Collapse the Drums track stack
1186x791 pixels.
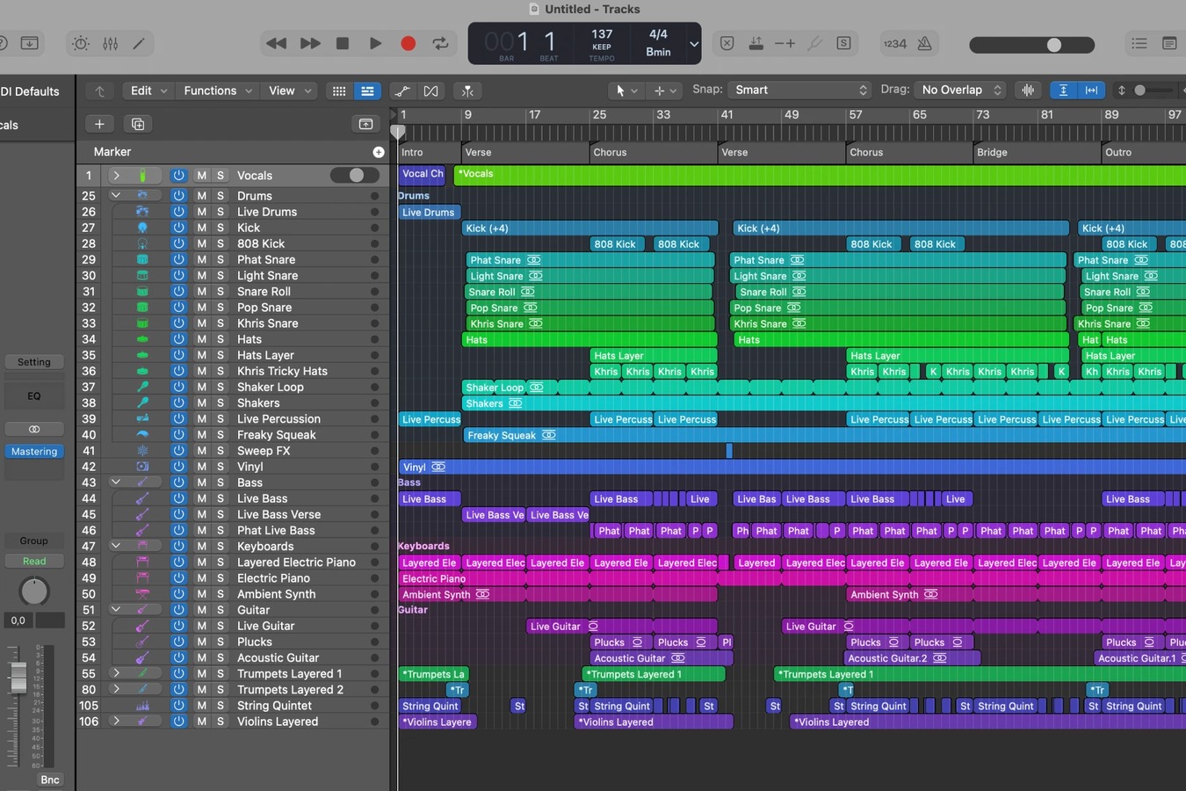115,195
